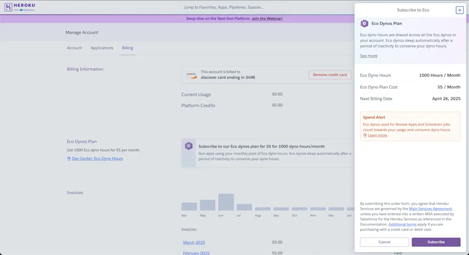Click the Sep bar in invoices chart
The width and height of the screenshot is (469, 255).
[x=281, y=209]
